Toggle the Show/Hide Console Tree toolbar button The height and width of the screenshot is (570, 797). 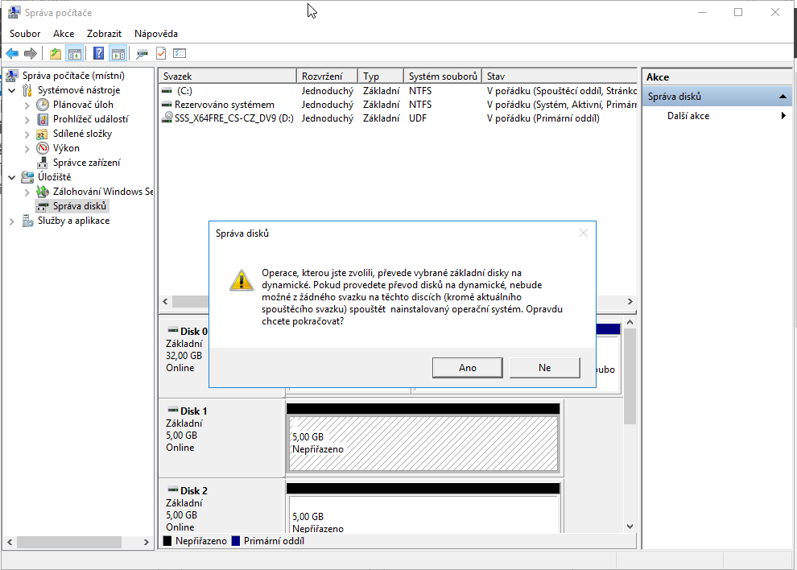(75, 54)
